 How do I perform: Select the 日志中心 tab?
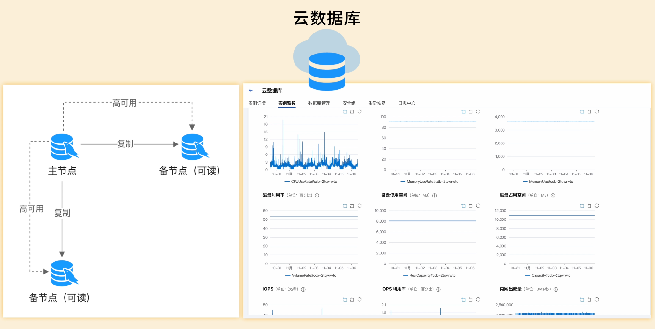coord(406,103)
